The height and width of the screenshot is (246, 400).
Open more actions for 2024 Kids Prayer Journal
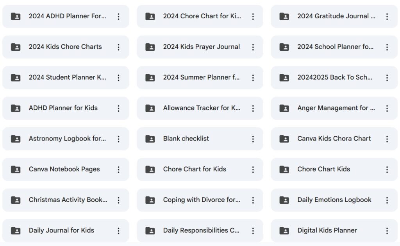(x=253, y=47)
